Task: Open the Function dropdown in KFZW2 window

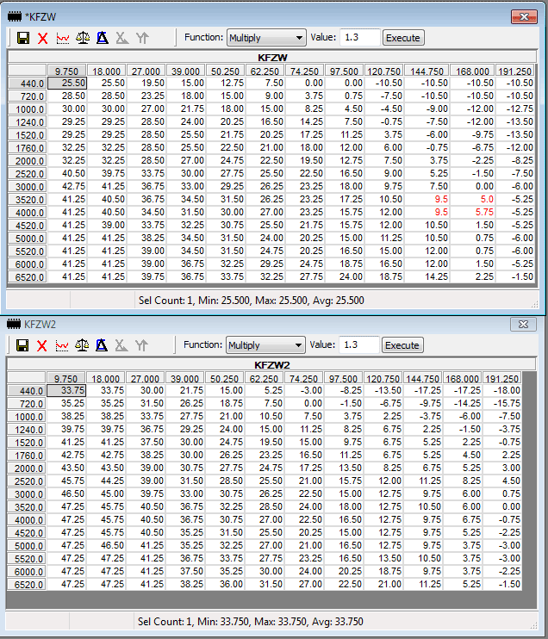Action: (265, 345)
